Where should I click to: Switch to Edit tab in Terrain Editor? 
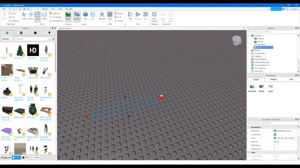(x=291, y=79)
